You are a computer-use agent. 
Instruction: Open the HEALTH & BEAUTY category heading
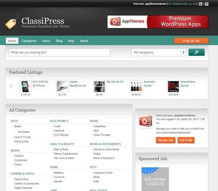coord(62,144)
